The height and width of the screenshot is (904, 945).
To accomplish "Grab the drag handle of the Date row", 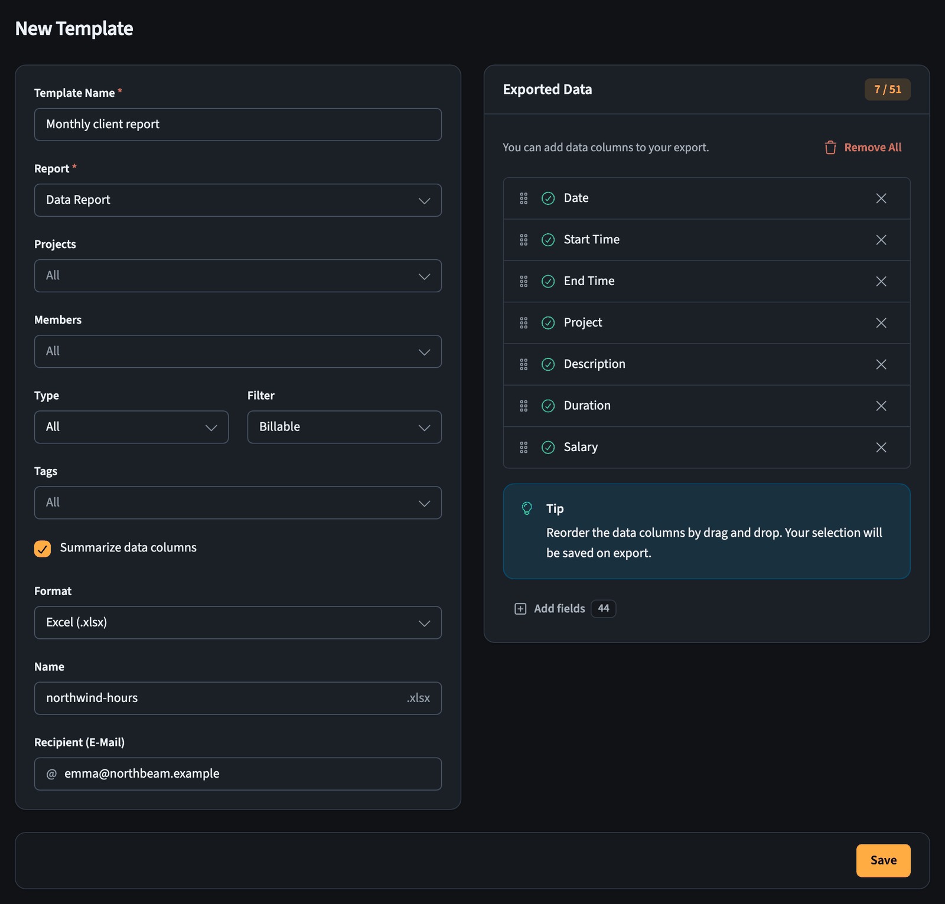I will [523, 198].
